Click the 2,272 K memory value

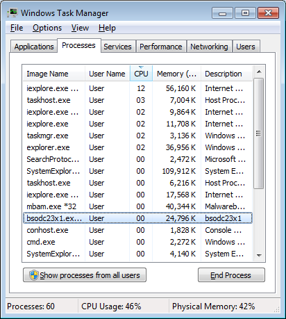[x=183, y=242]
